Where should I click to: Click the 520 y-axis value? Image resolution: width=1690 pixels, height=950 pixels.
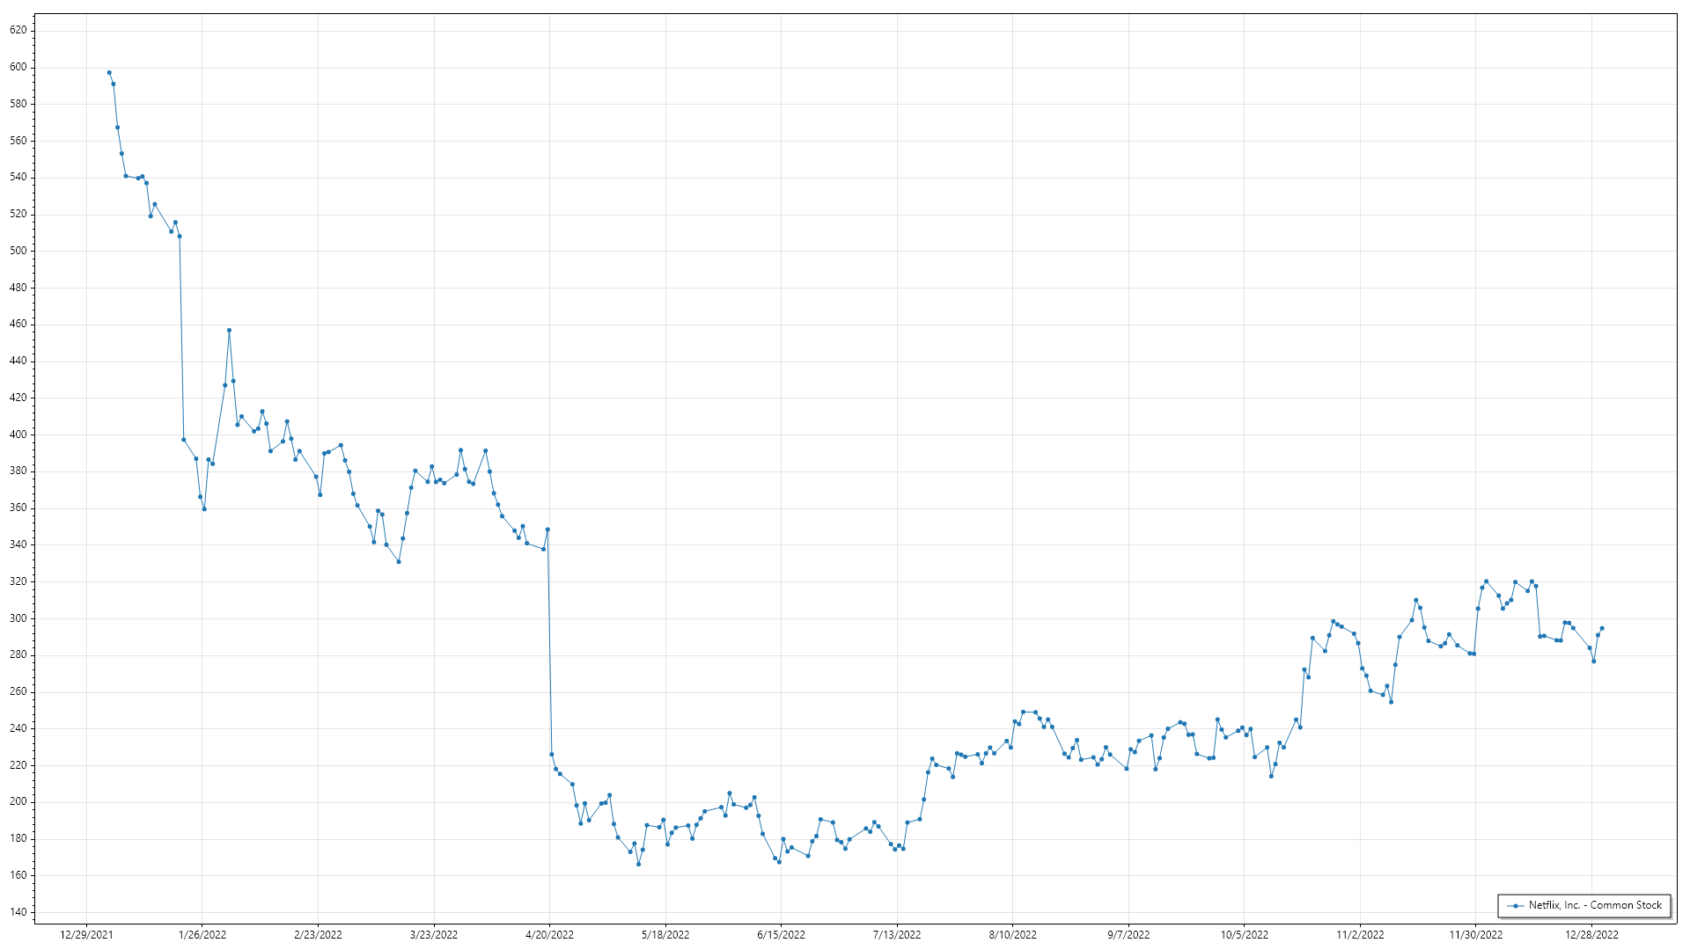[18, 214]
